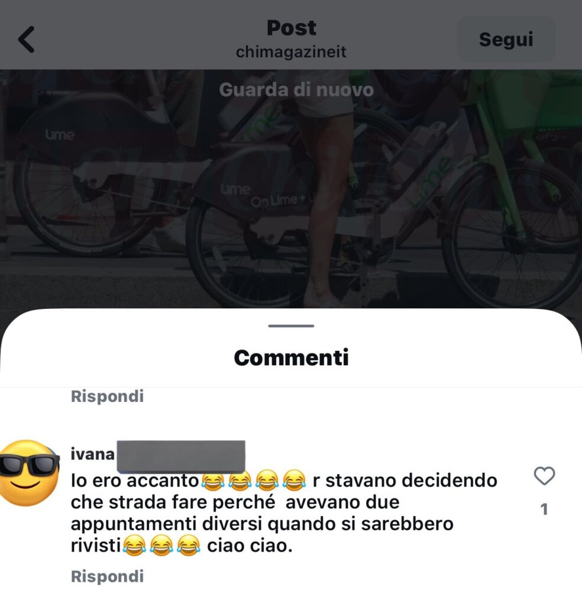This screenshot has height=606, width=582.
Task: Tap the Rispondi link above ivana's comment
Action: 107,396
